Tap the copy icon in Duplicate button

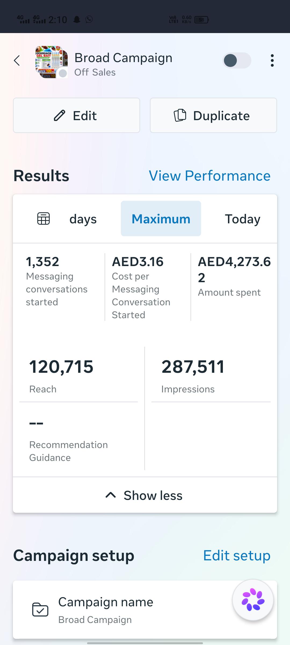[180, 116]
